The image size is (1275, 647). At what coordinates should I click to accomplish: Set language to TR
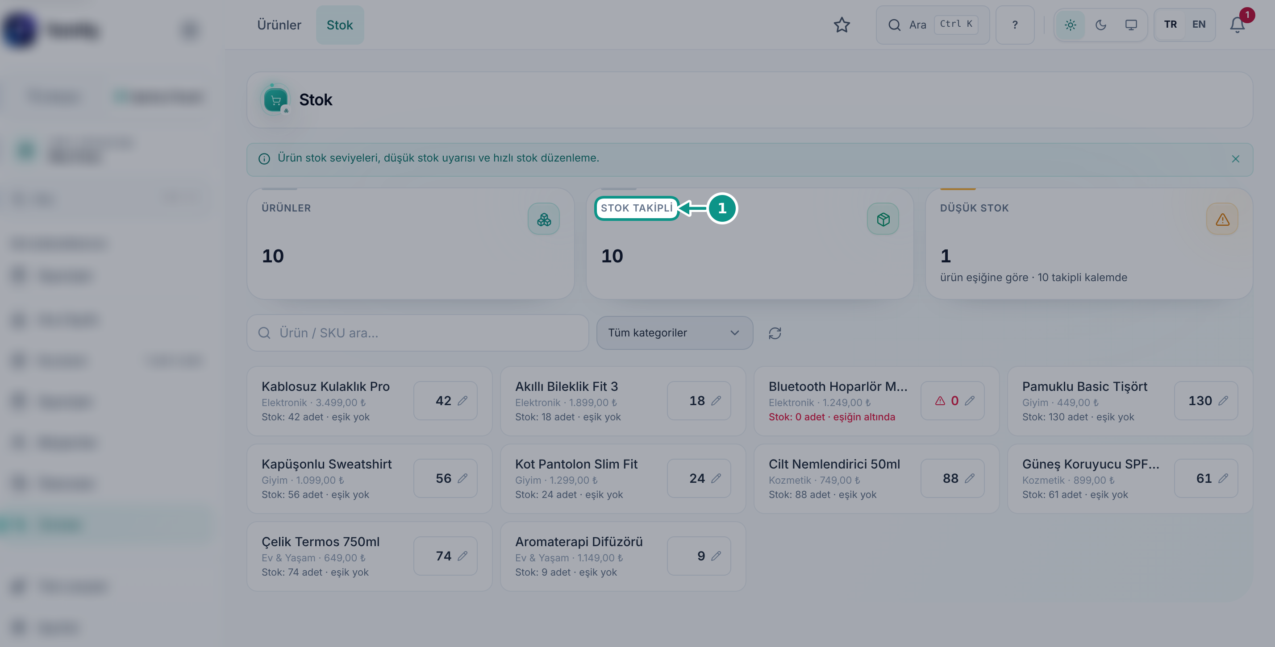coord(1170,25)
